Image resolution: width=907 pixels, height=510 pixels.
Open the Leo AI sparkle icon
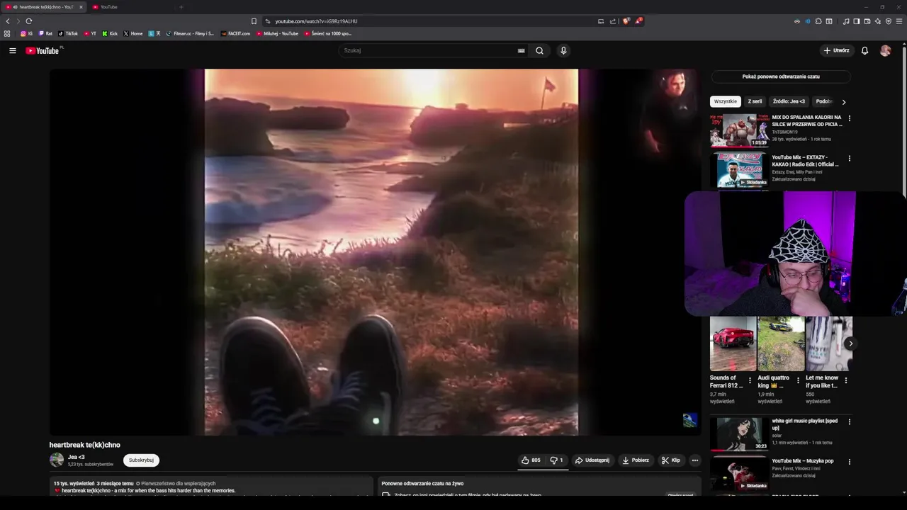click(x=878, y=21)
